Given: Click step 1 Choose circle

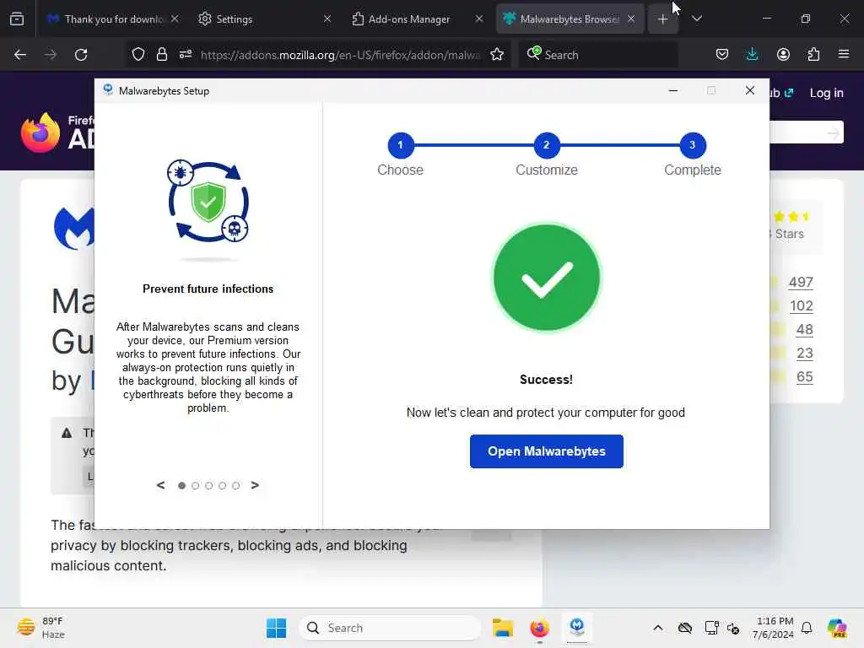Looking at the screenshot, I should pos(401,145).
